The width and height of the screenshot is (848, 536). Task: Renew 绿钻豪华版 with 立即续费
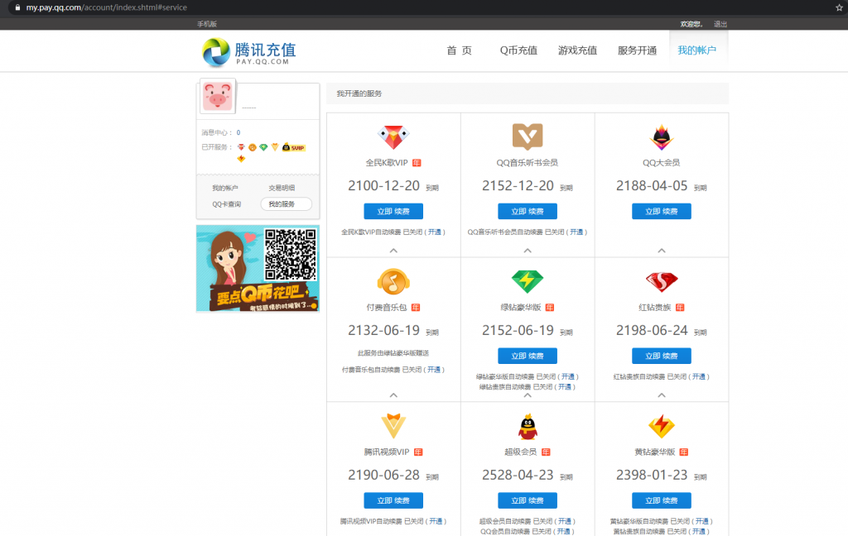point(528,356)
